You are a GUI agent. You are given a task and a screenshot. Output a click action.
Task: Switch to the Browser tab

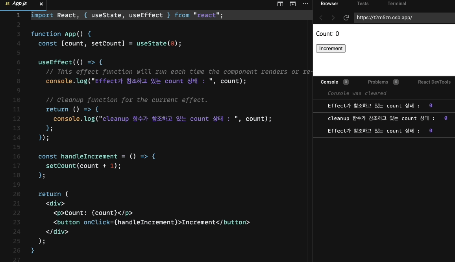click(x=329, y=4)
